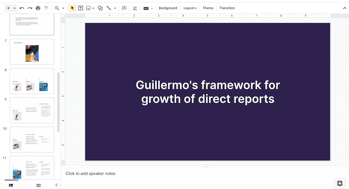Open the zoom level dropdown arrow
Viewport: 349px width, 189px height.
pyautogui.click(x=63, y=8)
